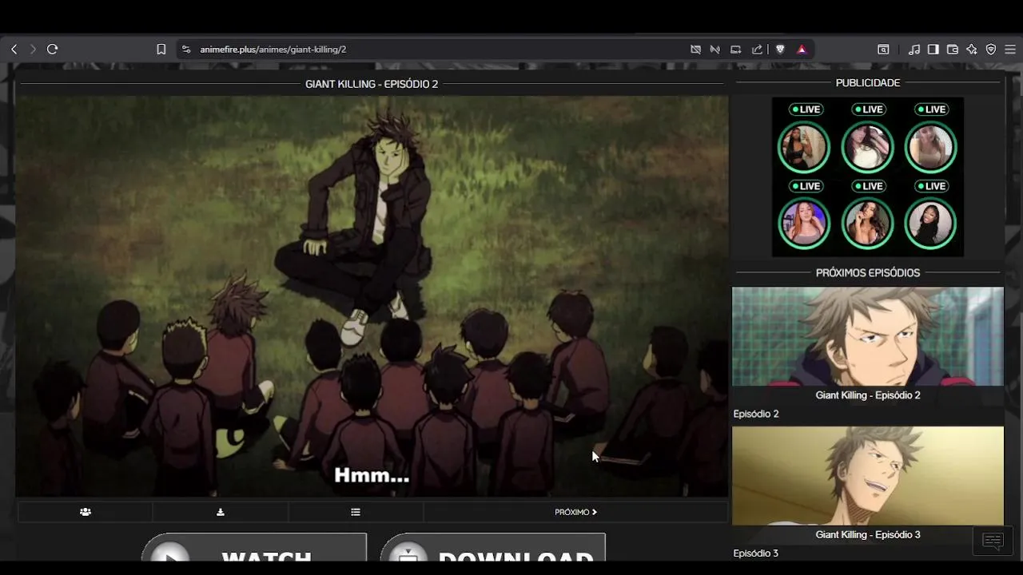Open Brave Shields lion icon
Viewport: 1023px width, 575px height.
pyautogui.click(x=781, y=50)
